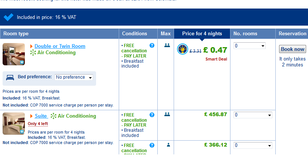Open help icon beside Suite free cancellation

pyautogui.click(x=152, y=115)
